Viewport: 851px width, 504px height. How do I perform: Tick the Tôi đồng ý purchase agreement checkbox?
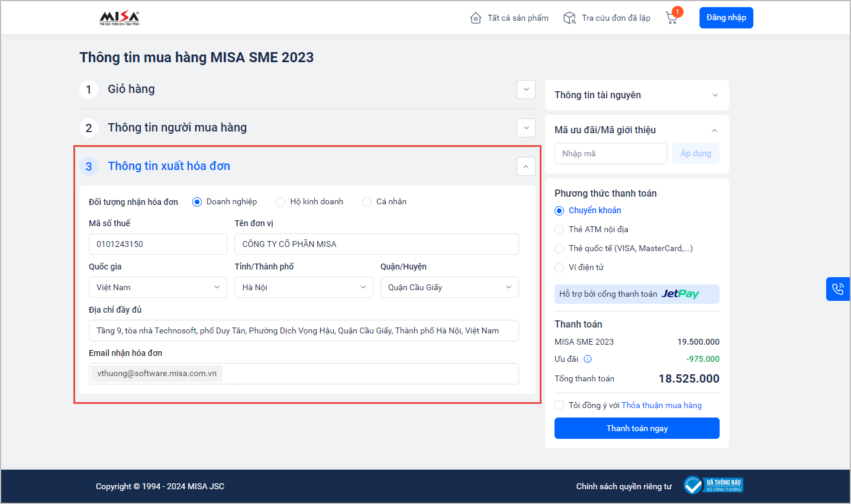click(x=559, y=405)
